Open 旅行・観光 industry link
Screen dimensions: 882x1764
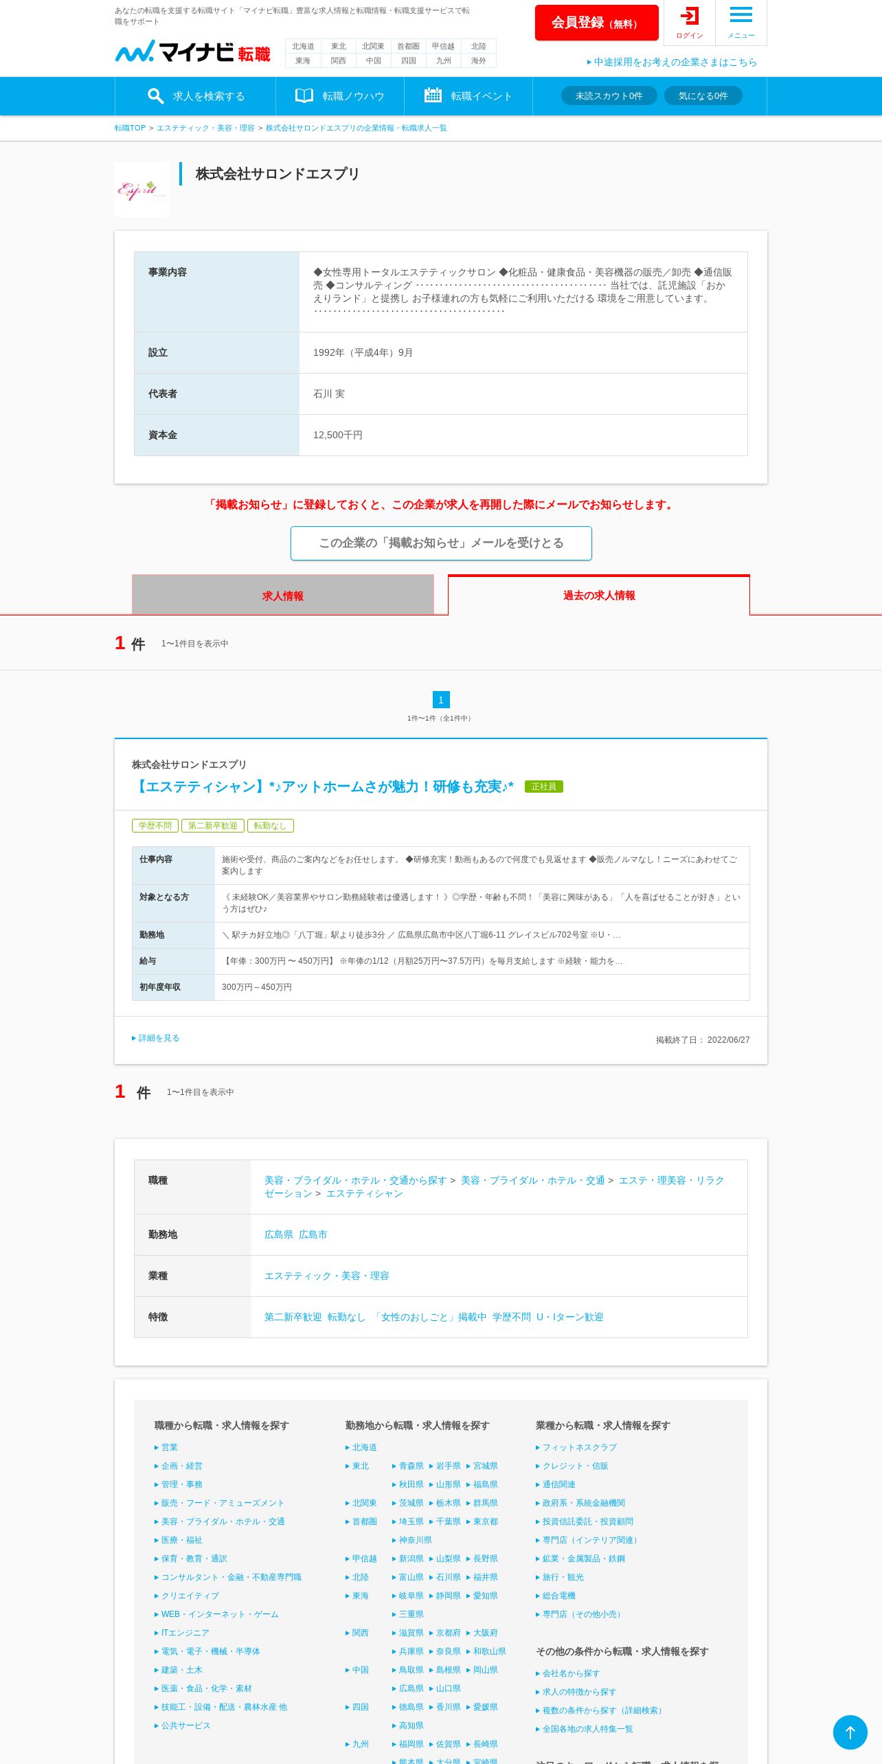560,1577
